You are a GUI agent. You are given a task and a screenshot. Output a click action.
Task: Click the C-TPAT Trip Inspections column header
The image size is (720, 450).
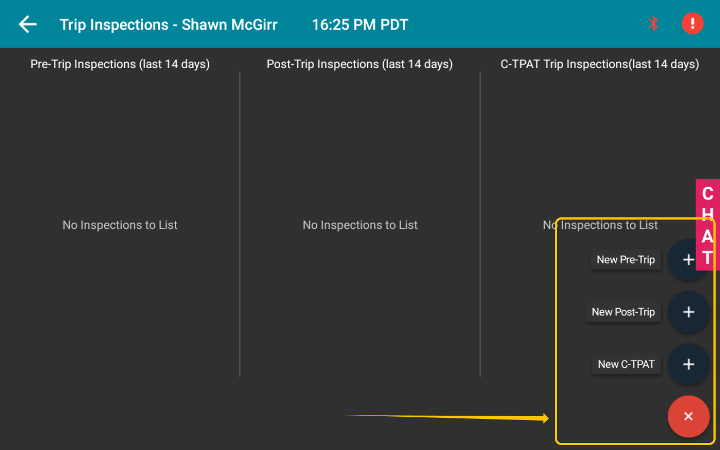click(600, 64)
